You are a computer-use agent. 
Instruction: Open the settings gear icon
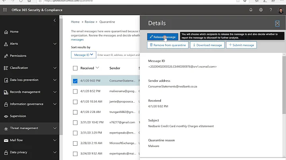pos(261,10)
